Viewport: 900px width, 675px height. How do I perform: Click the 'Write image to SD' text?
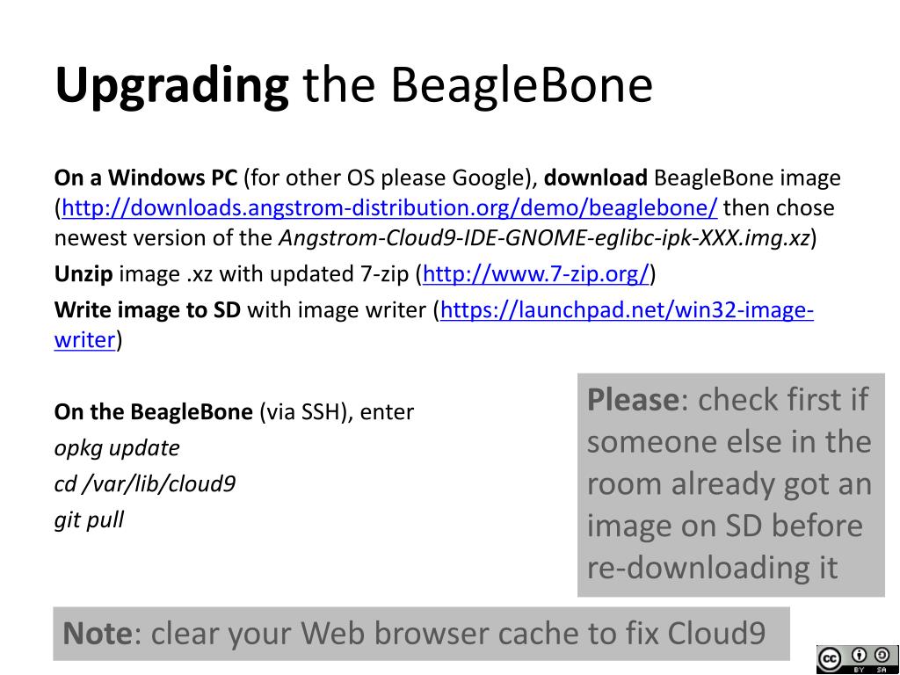click(147, 310)
